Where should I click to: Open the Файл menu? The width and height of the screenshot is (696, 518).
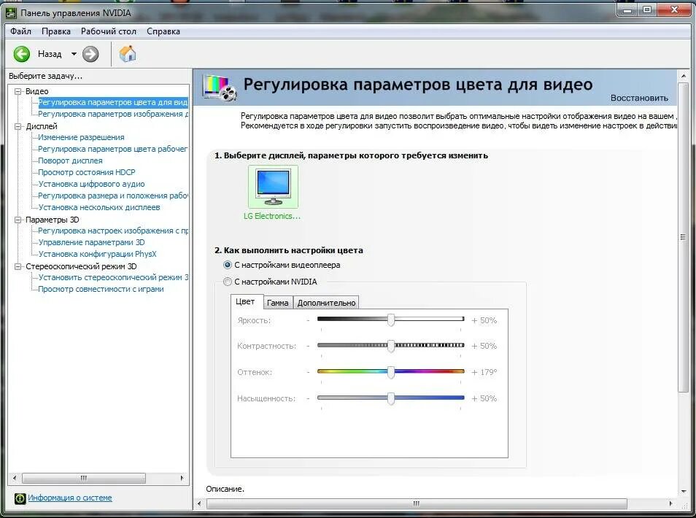[x=21, y=31]
